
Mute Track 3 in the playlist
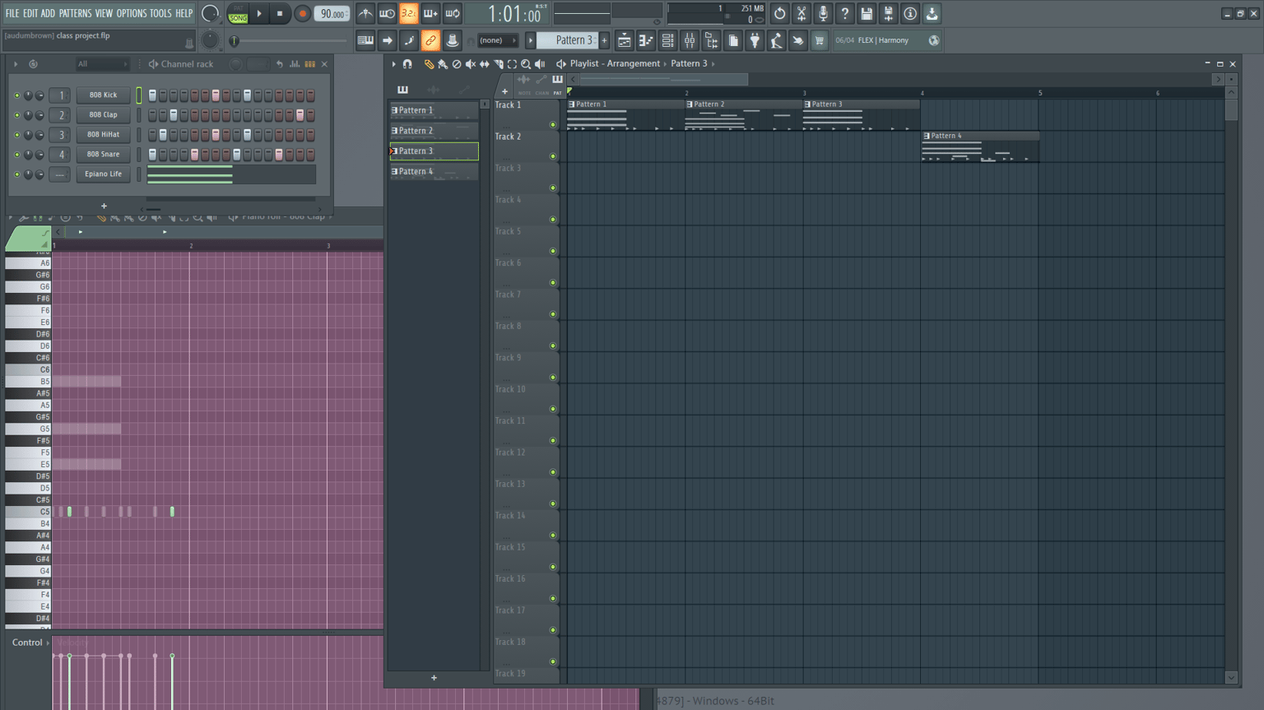coord(553,188)
